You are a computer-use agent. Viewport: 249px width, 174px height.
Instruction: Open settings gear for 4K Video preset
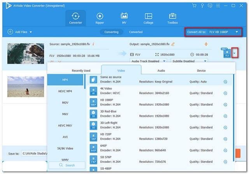pos(225,93)
